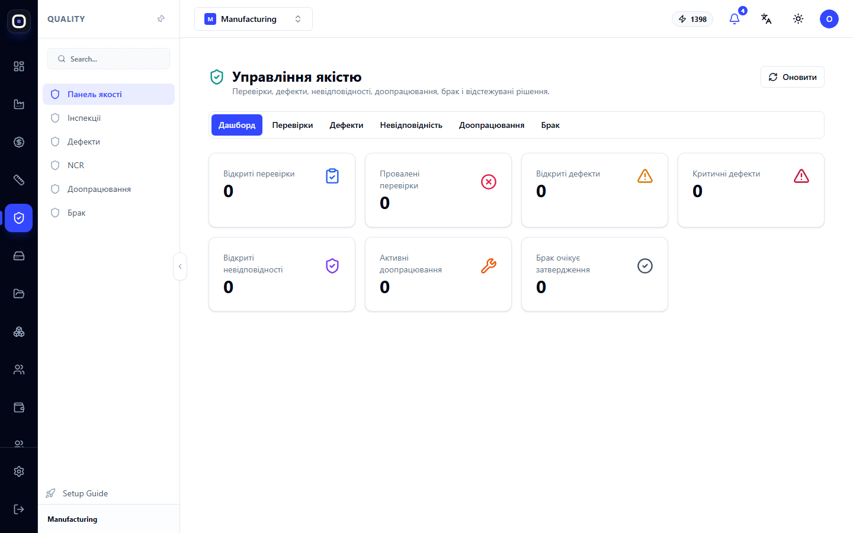Open the inbox tray icon in left rail
The image size is (853, 533).
[x=19, y=256]
